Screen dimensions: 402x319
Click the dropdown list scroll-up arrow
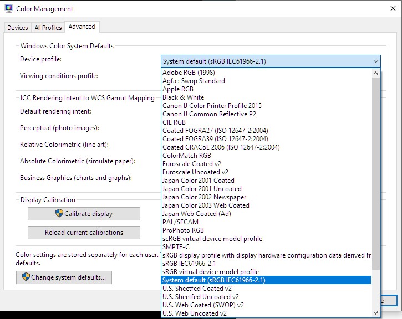click(x=376, y=73)
